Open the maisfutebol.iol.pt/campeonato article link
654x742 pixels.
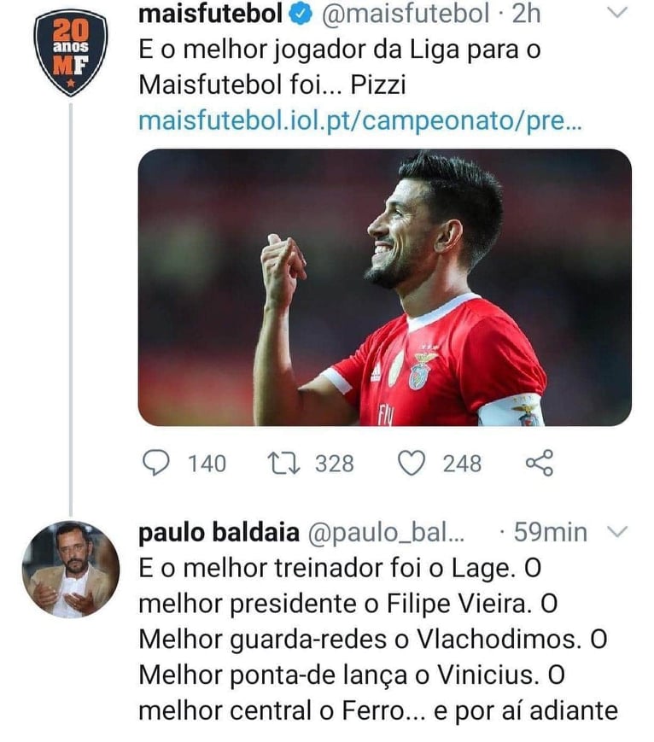click(x=359, y=120)
